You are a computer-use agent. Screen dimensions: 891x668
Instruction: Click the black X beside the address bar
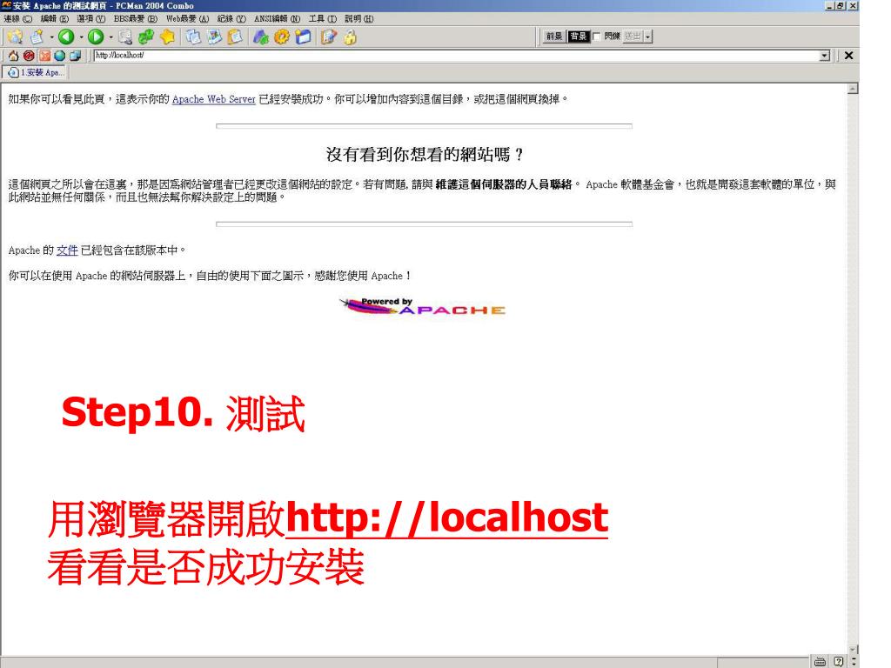pos(848,56)
